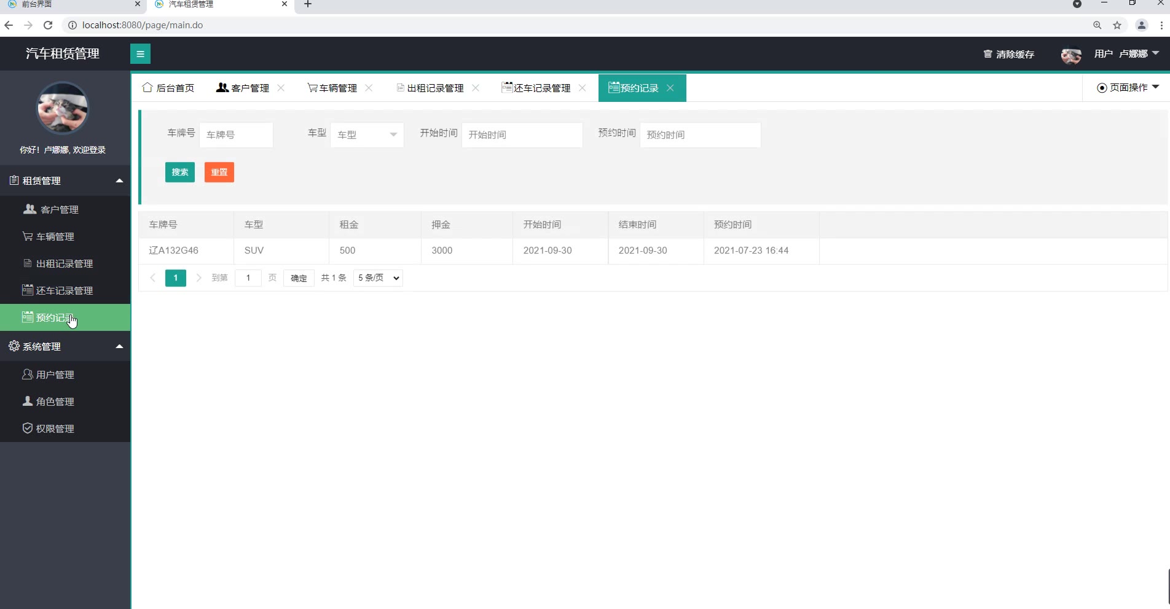Switch to the 后台首页 tab
The image size is (1170, 609).
point(168,88)
